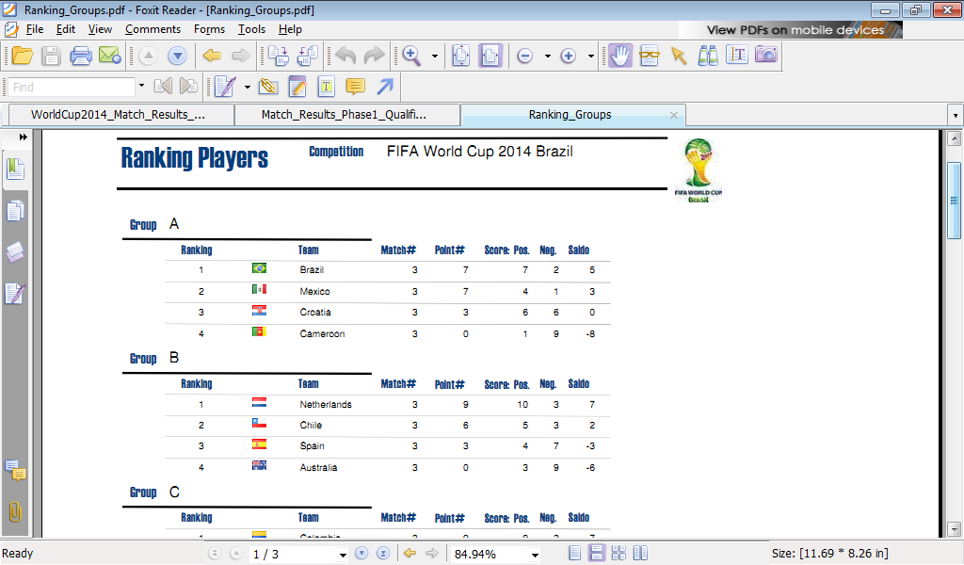Click the Search binoculars icon
This screenshot has width=964, height=565.
(x=708, y=56)
